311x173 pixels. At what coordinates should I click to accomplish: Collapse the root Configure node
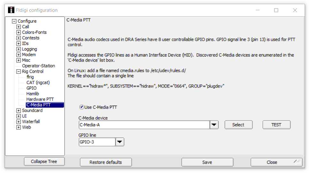click(x=14, y=21)
